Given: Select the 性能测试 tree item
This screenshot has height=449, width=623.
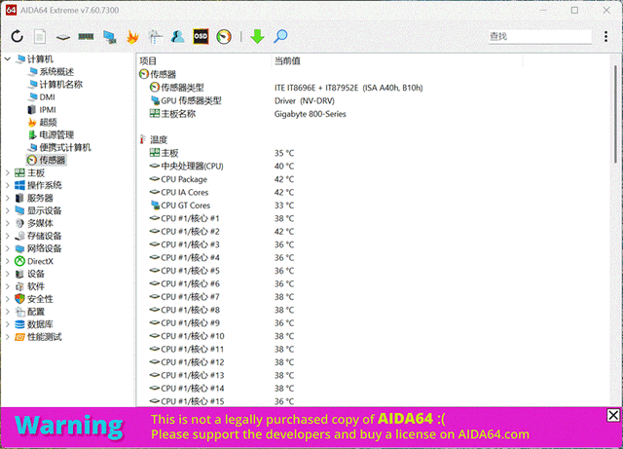Looking at the screenshot, I should (x=45, y=337).
